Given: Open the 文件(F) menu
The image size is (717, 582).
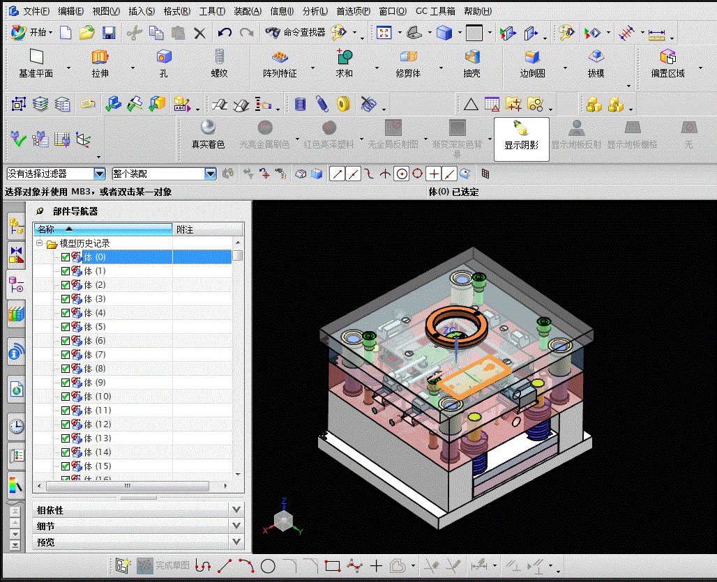Looking at the screenshot, I should click(36, 11).
